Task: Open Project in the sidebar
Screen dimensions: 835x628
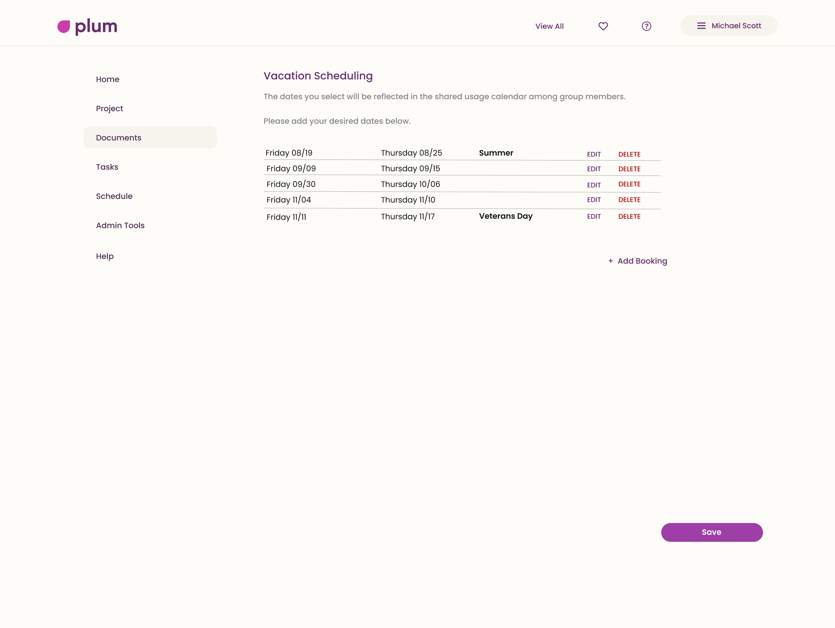Action: tap(110, 108)
